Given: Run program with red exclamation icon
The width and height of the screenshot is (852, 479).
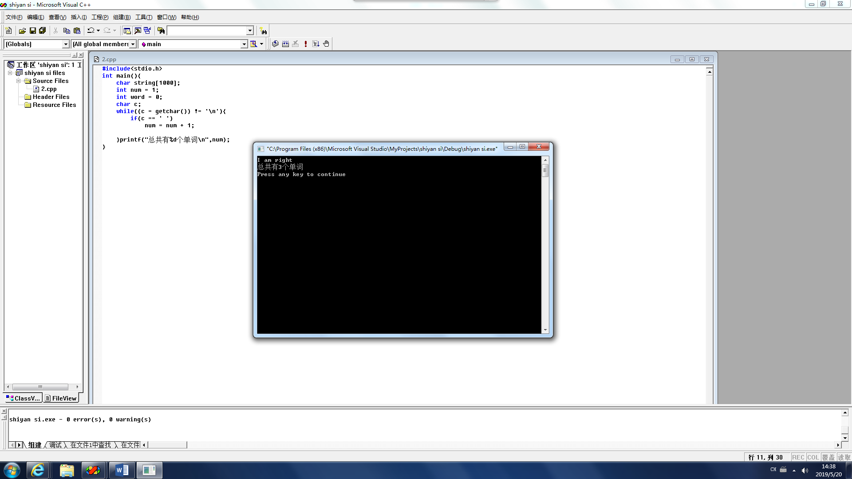Looking at the screenshot, I should coord(306,44).
